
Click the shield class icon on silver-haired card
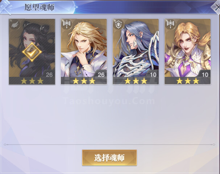[x=119, y=24]
